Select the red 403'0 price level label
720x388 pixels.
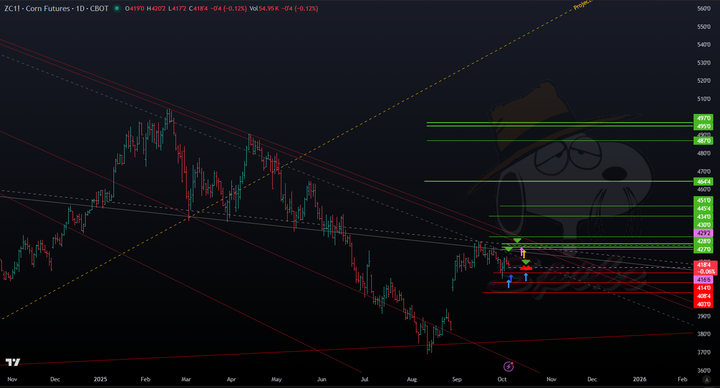(x=704, y=304)
